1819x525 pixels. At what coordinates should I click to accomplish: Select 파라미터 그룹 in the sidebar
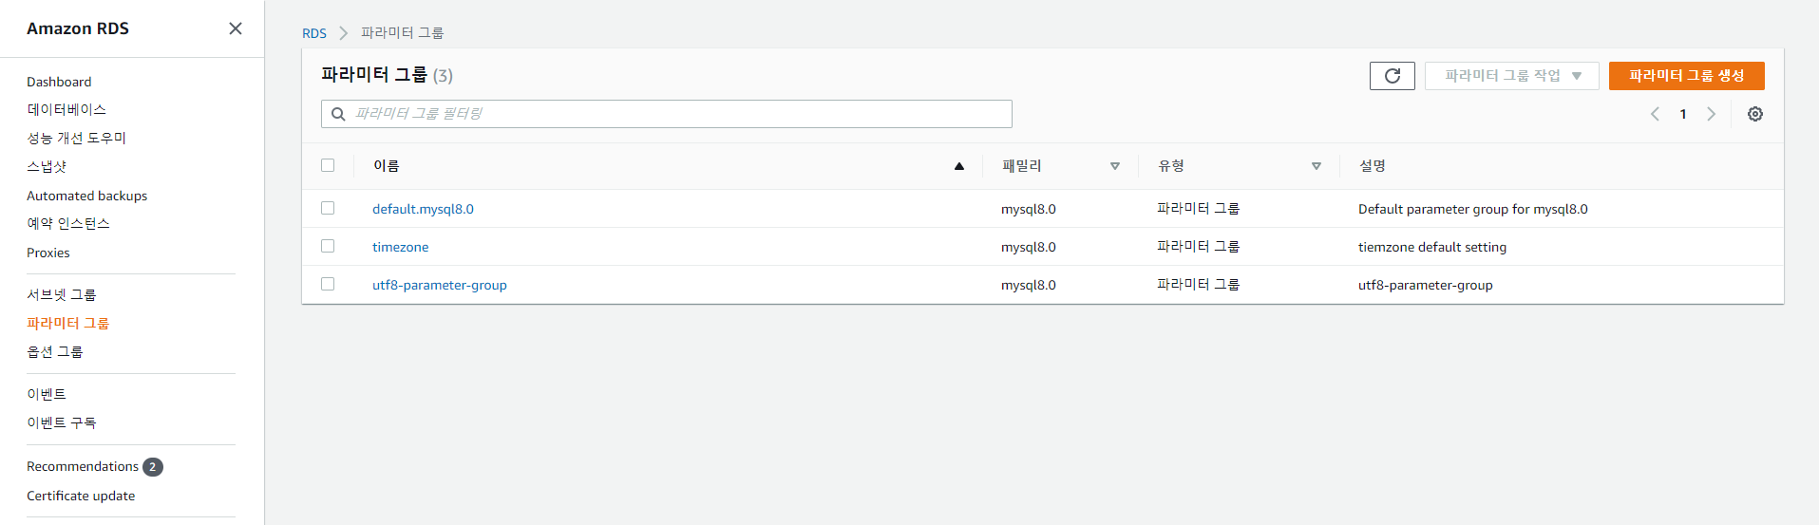68,323
